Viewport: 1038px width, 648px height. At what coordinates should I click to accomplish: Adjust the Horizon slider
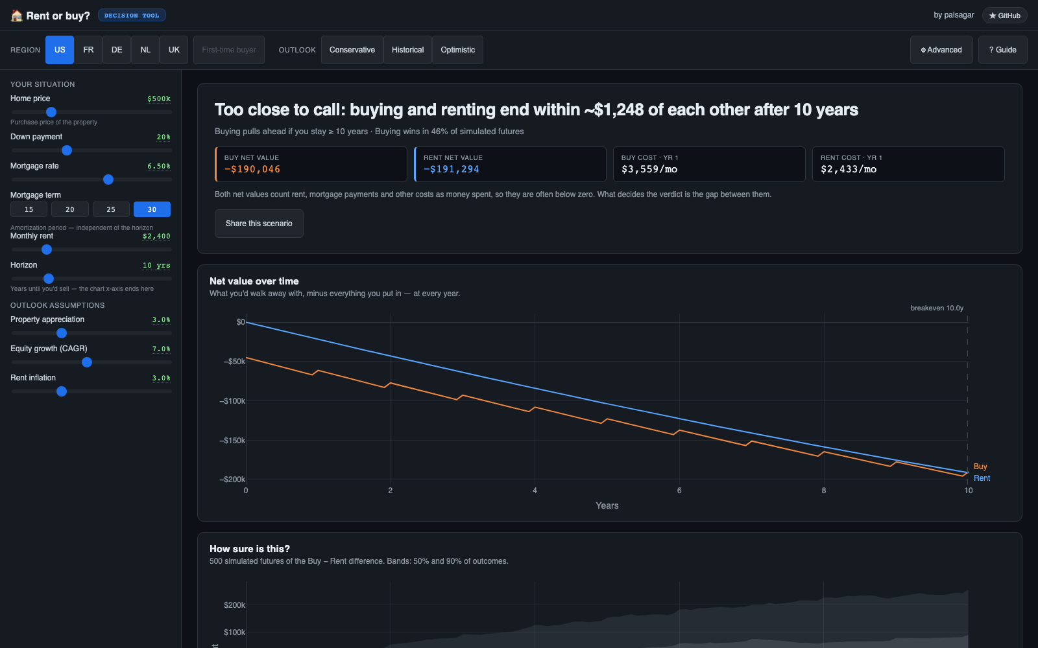[x=91, y=279]
